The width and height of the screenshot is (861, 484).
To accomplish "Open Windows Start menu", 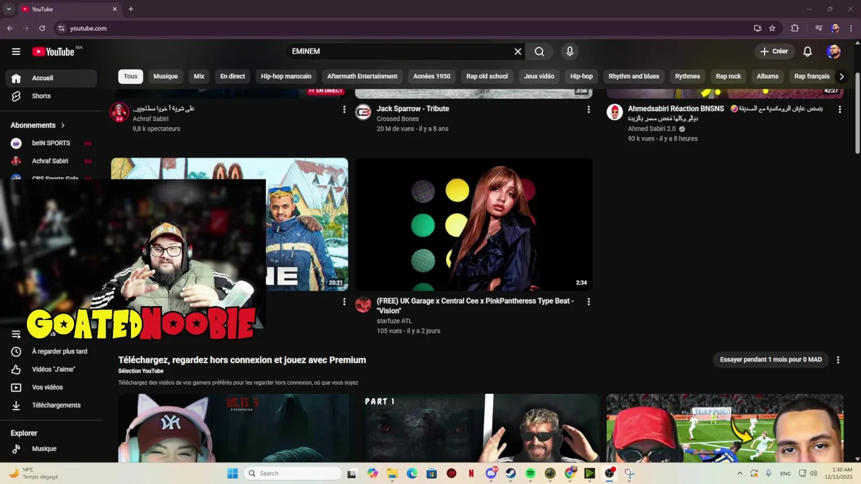I will coord(232,473).
